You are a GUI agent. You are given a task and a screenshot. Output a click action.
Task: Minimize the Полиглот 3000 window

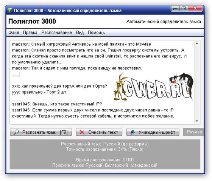(x=175, y=9)
